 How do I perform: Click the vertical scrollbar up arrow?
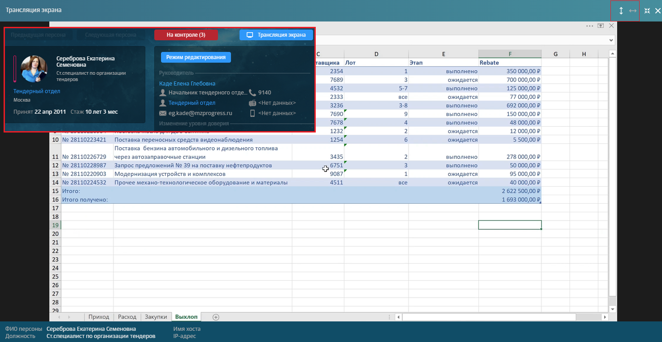613,54
